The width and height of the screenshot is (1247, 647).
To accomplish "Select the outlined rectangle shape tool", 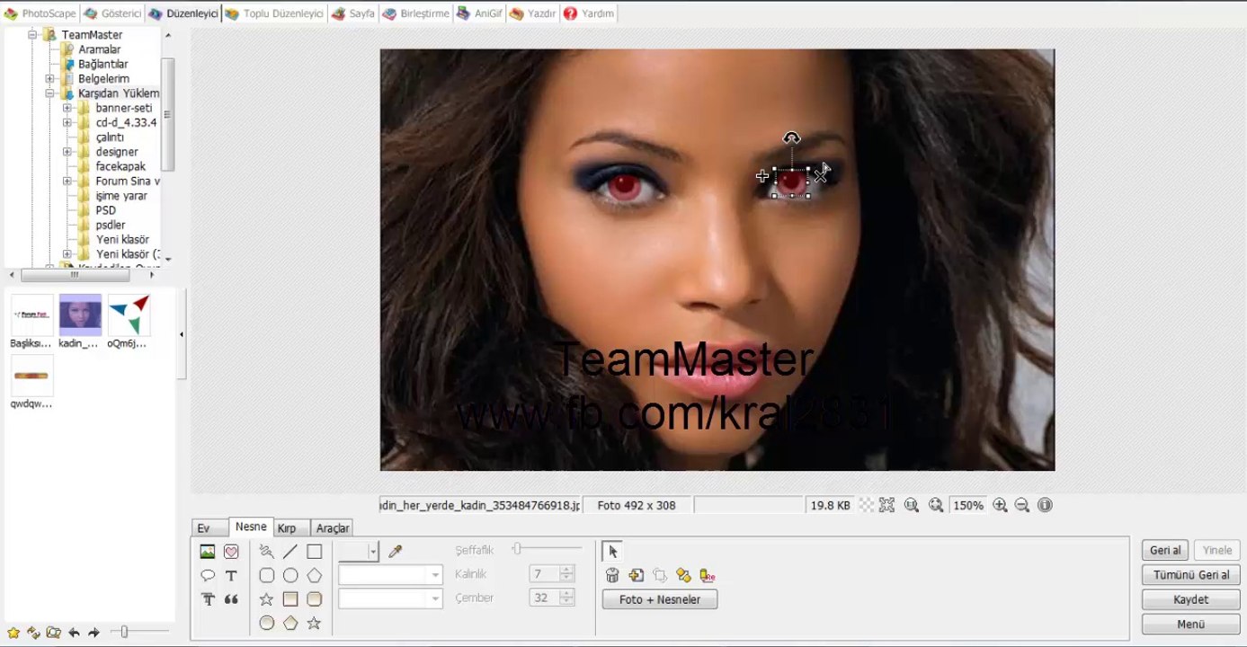I will click(x=314, y=552).
